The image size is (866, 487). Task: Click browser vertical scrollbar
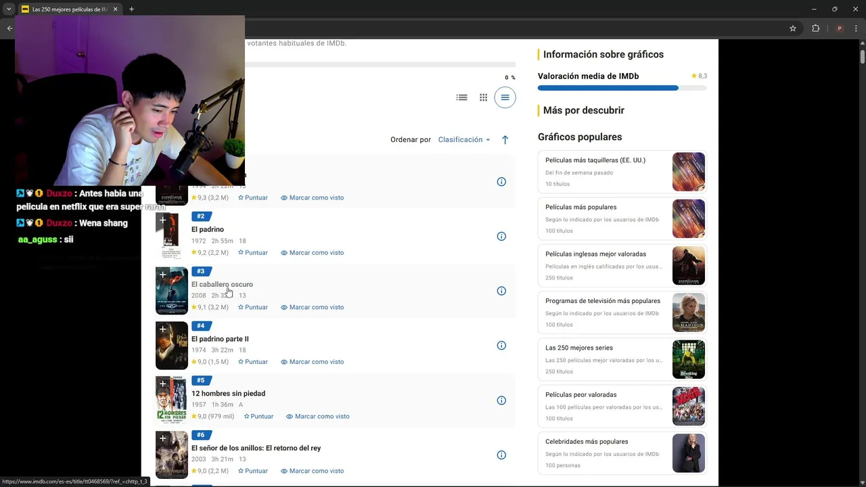862,55
